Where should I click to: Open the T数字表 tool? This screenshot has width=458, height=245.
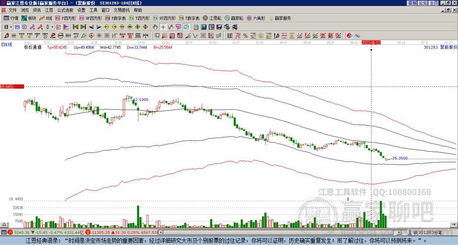189,18
